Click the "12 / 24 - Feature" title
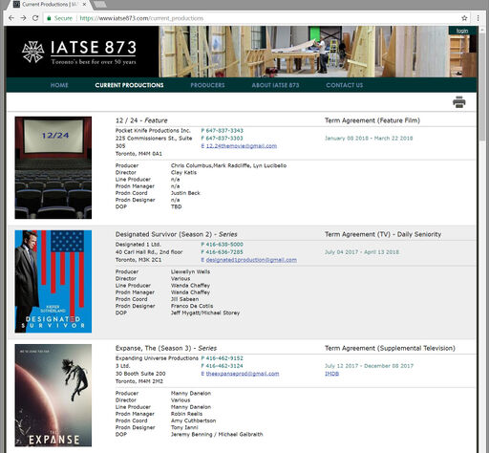Viewport: 489px width, 453px height. [x=141, y=120]
